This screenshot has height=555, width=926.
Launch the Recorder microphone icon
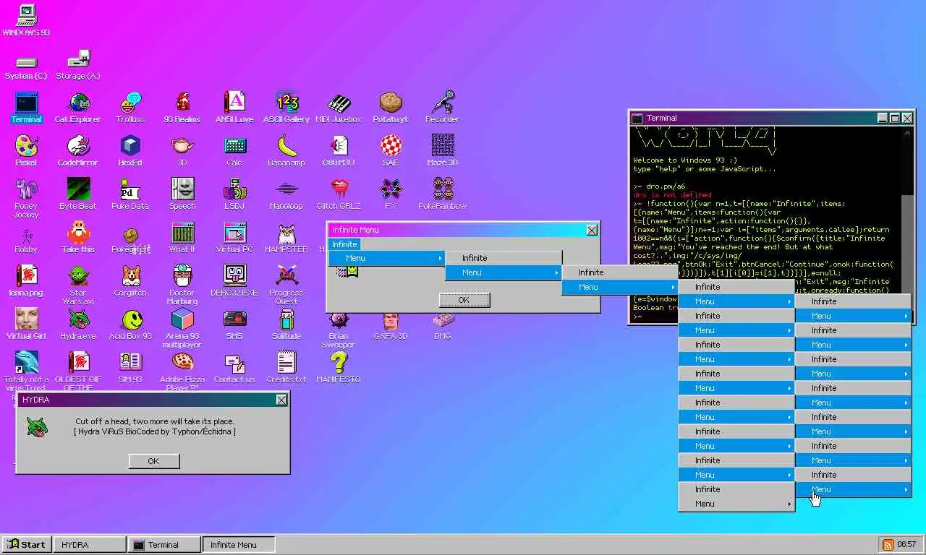(x=443, y=107)
